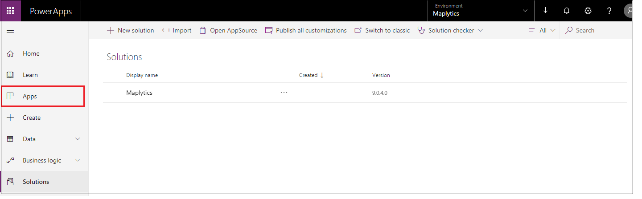The height and width of the screenshot is (199, 642).
Task: Click the publish customizations icon
Action: (x=269, y=30)
